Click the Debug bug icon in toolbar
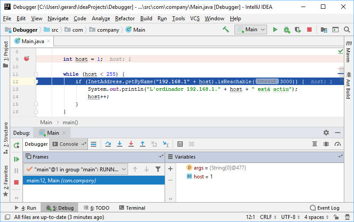This screenshot has height=222, width=354. pyautogui.click(x=286, y=30)
